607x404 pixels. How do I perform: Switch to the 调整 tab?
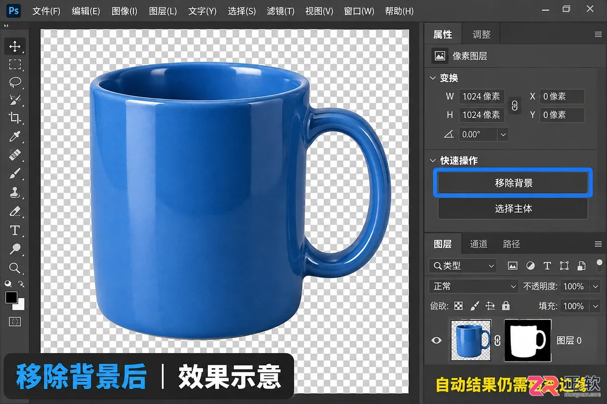click(481, 35)
